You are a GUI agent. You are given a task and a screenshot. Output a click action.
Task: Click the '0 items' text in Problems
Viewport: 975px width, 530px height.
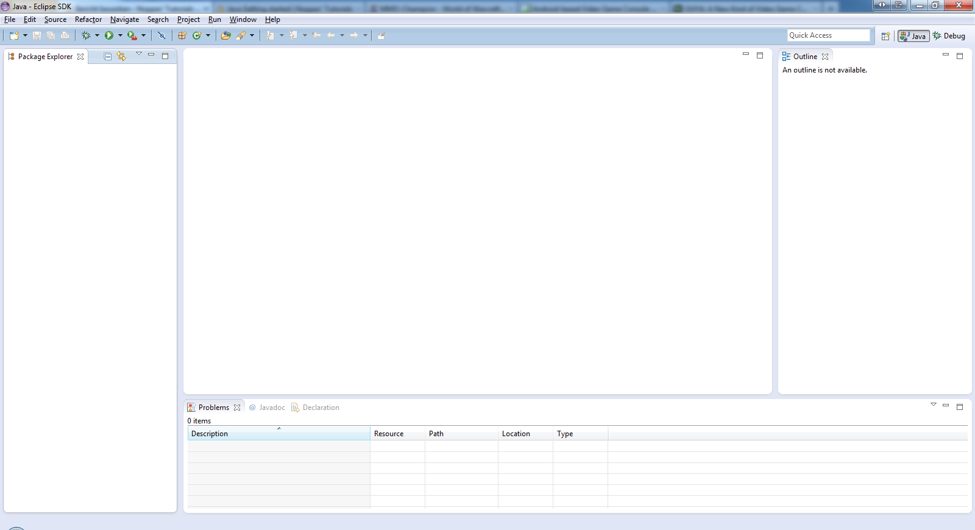pyautogui.click(x=199, y=421)
